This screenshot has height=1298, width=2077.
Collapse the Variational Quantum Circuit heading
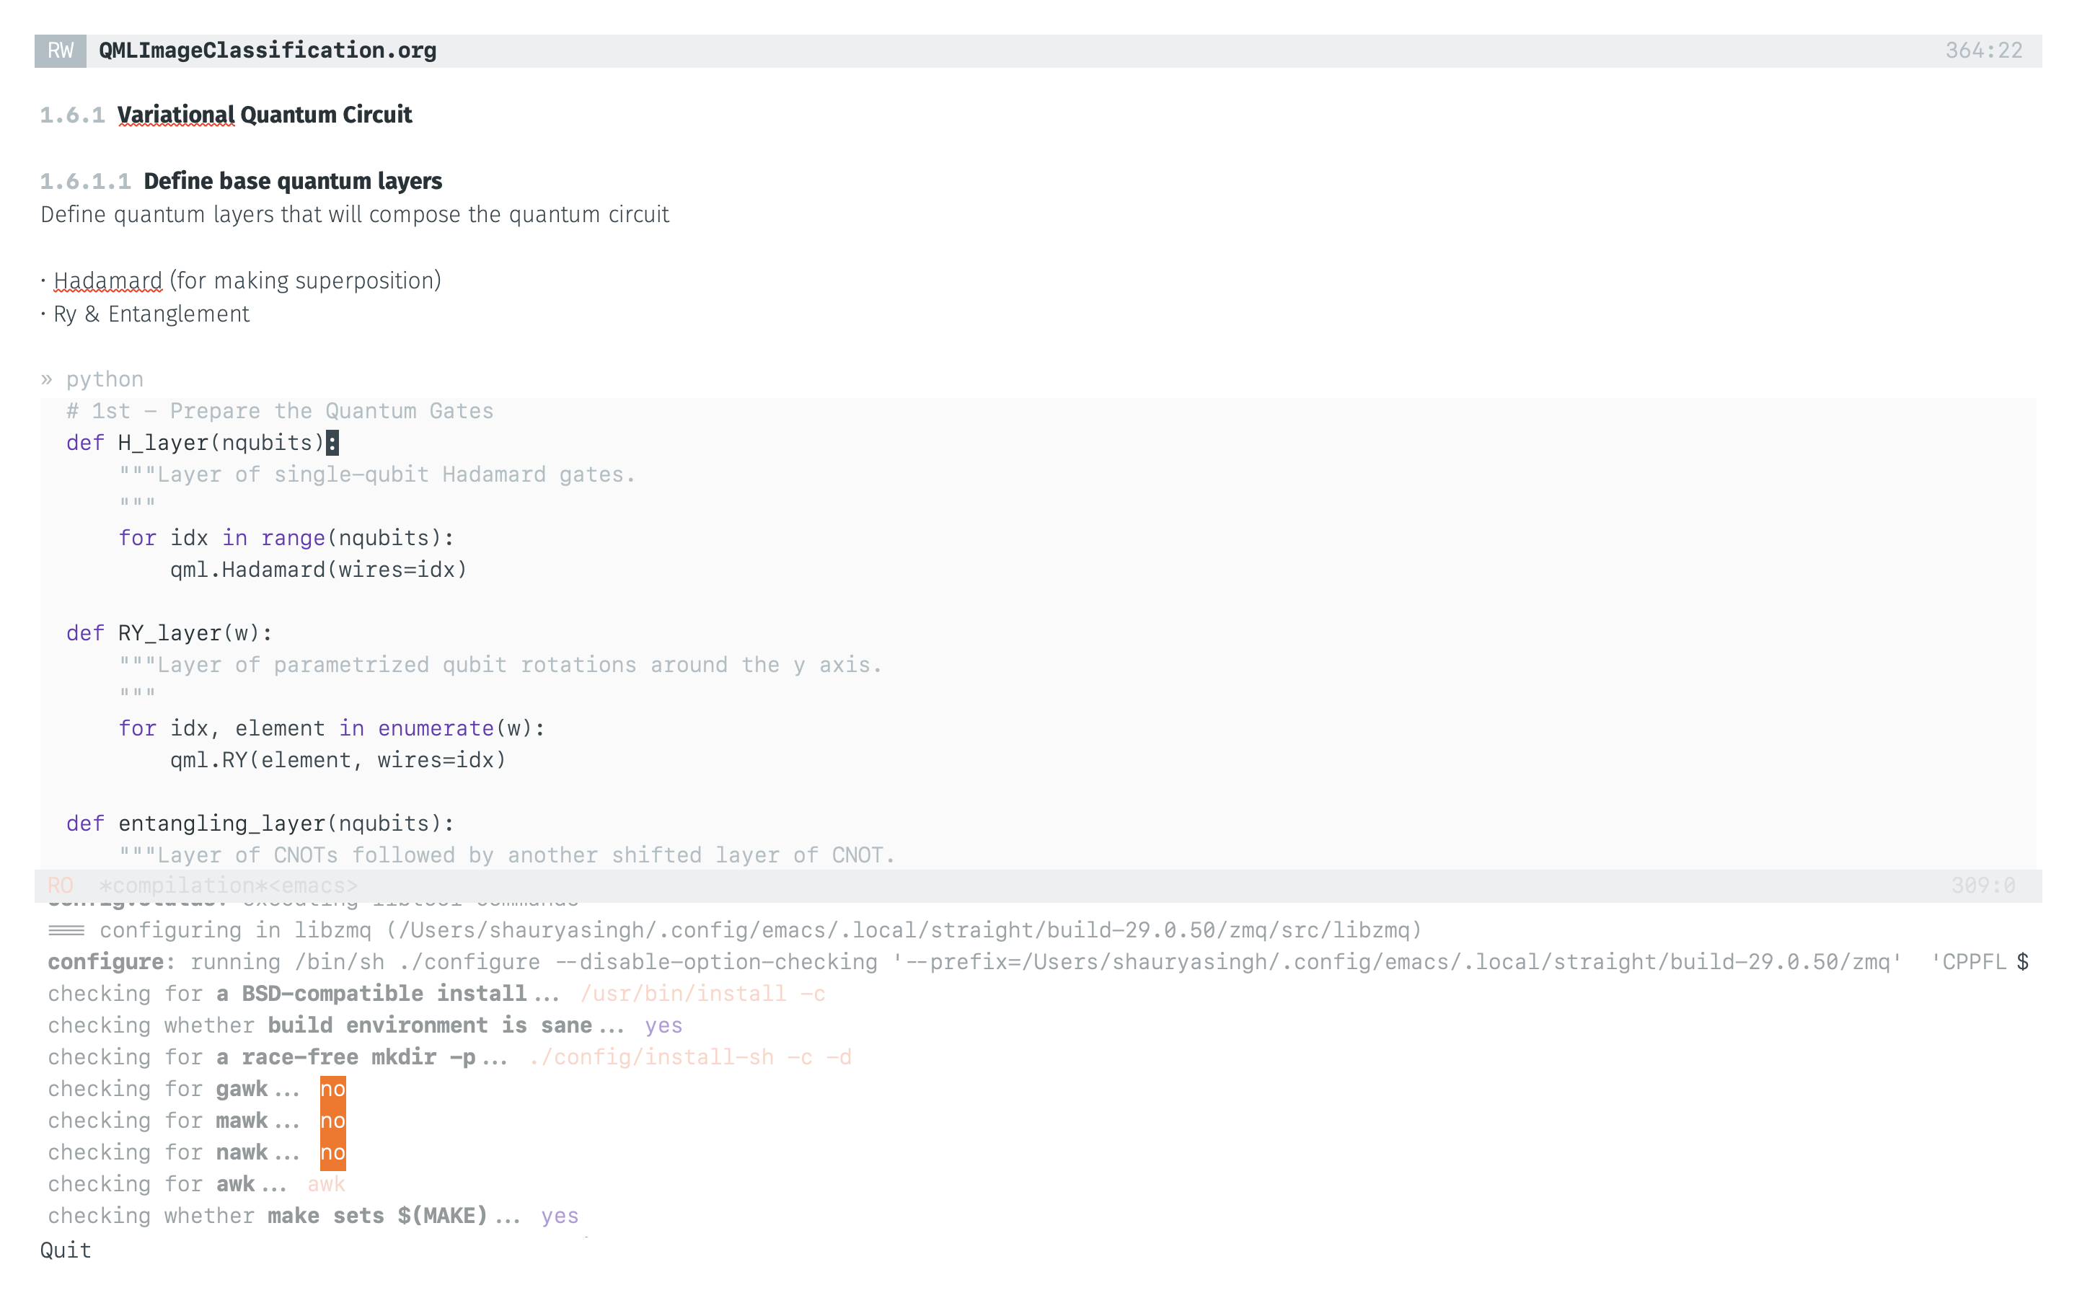(x=265, y=115)
